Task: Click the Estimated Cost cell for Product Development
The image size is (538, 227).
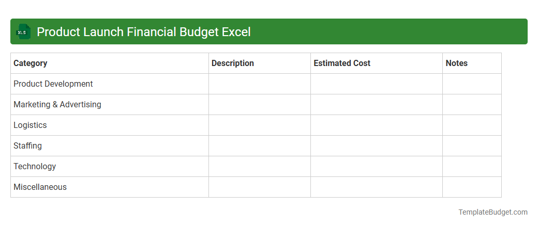Action: [377, 84]
